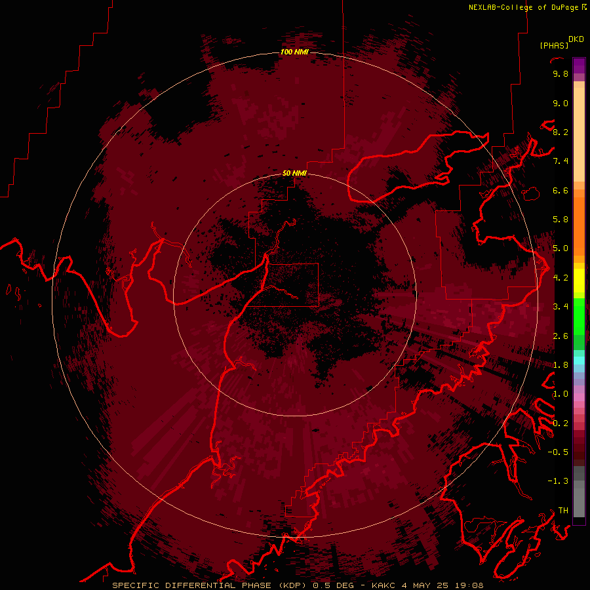Image resolution: width=590 pixels, height=590 pixels.
Task: Click the 3.4 scale value
Action: [x=560, y=307]
